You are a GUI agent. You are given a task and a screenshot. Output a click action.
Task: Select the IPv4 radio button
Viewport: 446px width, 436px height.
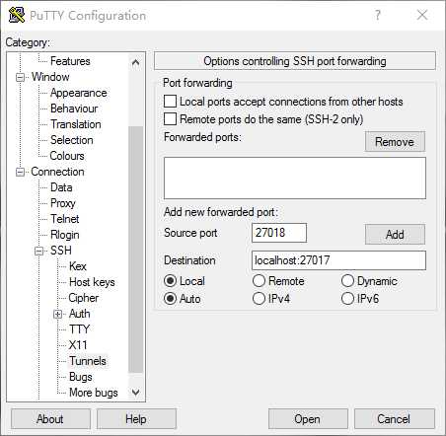259,299
